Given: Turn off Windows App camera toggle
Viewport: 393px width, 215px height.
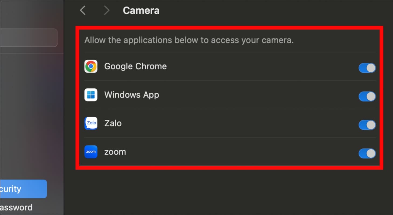Looking at the screenshot, I should point(367,96).
